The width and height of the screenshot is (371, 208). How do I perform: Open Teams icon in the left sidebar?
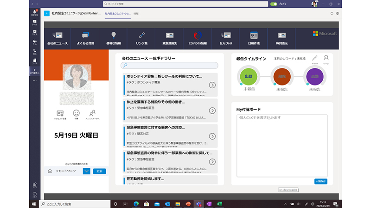34,42
